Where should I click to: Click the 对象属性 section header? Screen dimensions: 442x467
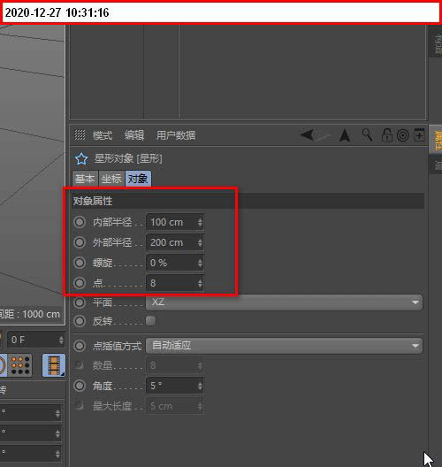[248, 201]
